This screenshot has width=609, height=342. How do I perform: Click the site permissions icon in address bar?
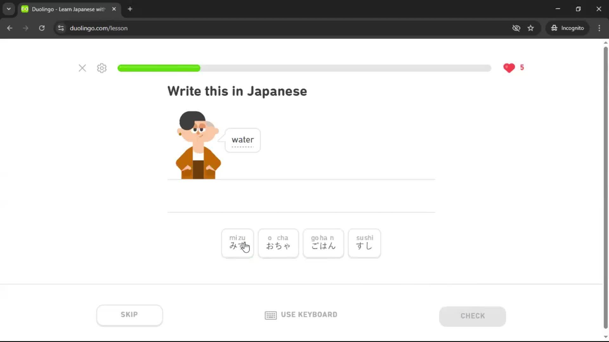[x=61, y=28]
